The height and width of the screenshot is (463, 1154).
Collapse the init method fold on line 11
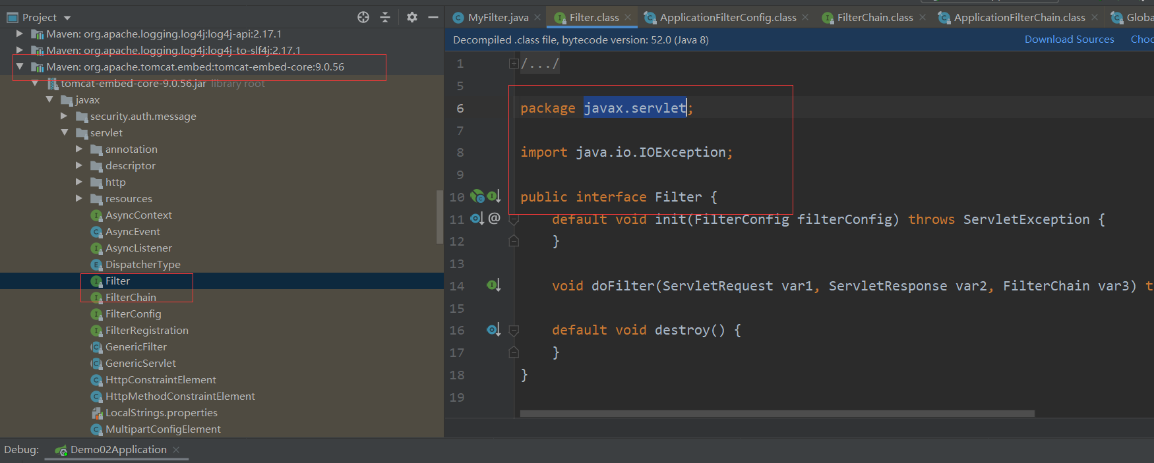click(514, 219)
